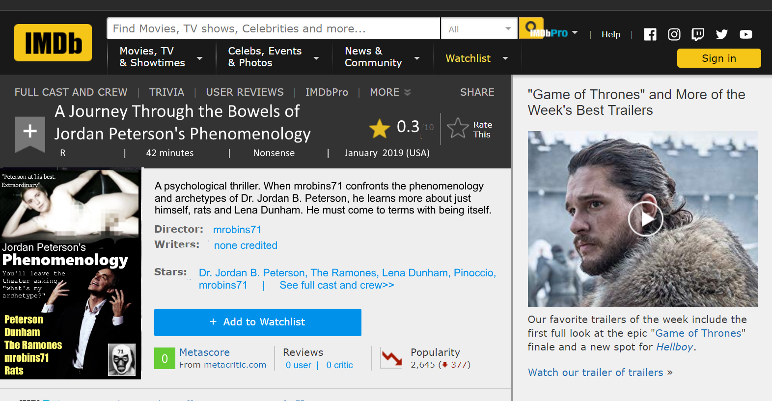Open the 'See full cast and crew' link

click(336, 285)
